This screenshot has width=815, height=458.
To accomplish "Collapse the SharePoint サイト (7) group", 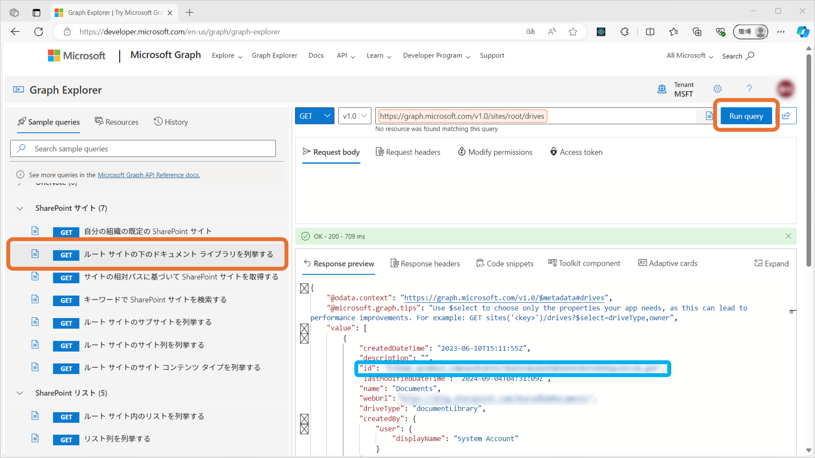I will 20,208.
